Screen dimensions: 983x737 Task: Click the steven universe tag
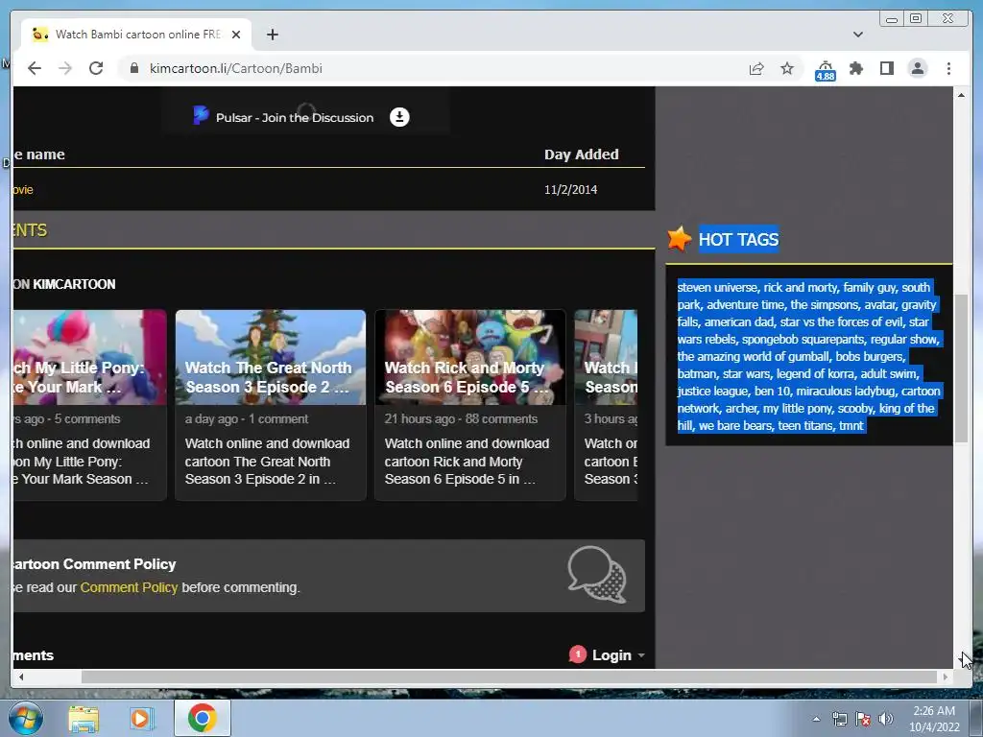(717, 287)
